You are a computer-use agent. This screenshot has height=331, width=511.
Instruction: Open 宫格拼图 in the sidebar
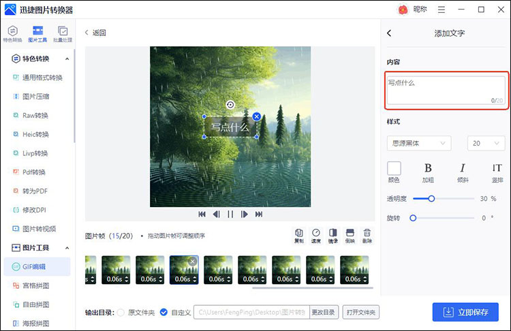point(31,286)
